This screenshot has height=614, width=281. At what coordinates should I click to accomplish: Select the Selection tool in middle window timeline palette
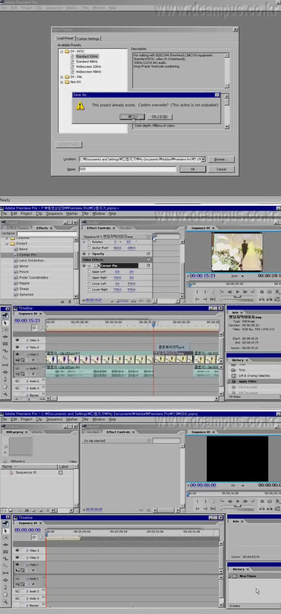(x=6, y=323)
